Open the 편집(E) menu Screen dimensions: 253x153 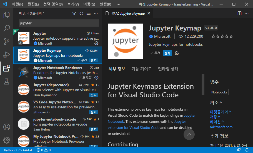(33, 4)
